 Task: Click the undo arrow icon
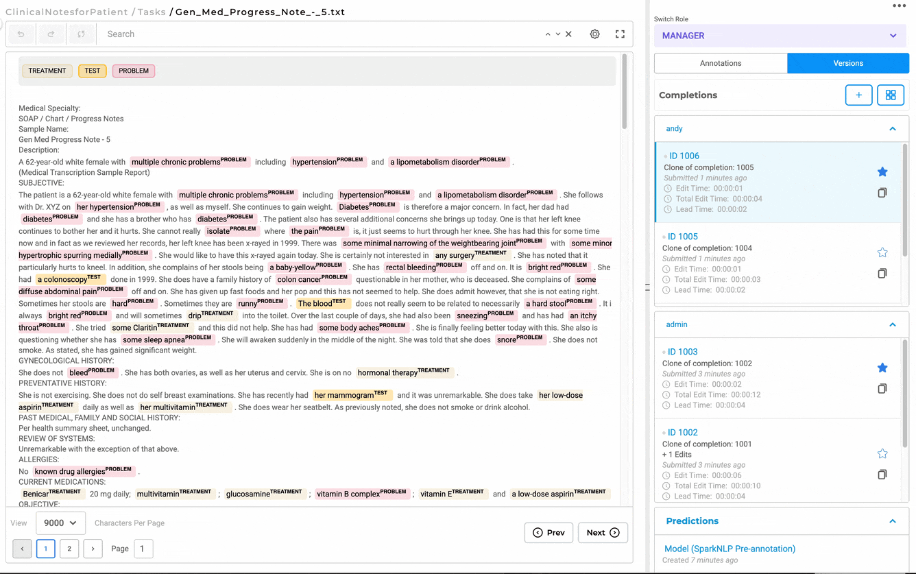click(x=21, y=34)
